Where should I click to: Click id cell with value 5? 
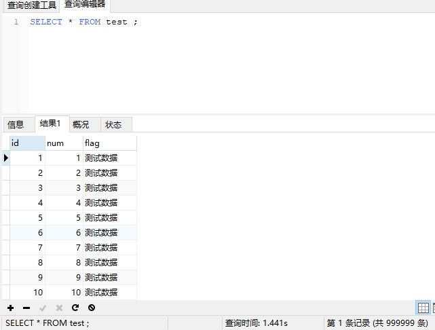click(27, 218)
